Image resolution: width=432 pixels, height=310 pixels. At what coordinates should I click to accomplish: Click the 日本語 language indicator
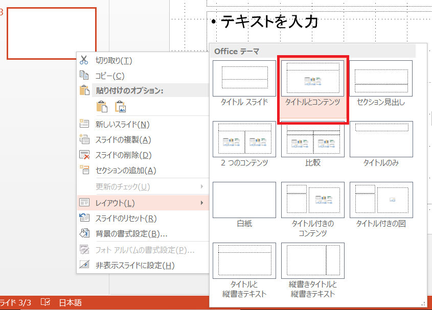70,302
